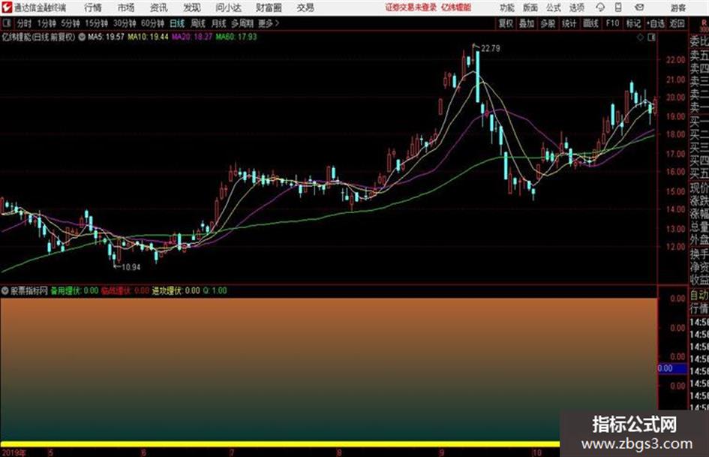Click the 2019年 timeline label

point(14,452)
